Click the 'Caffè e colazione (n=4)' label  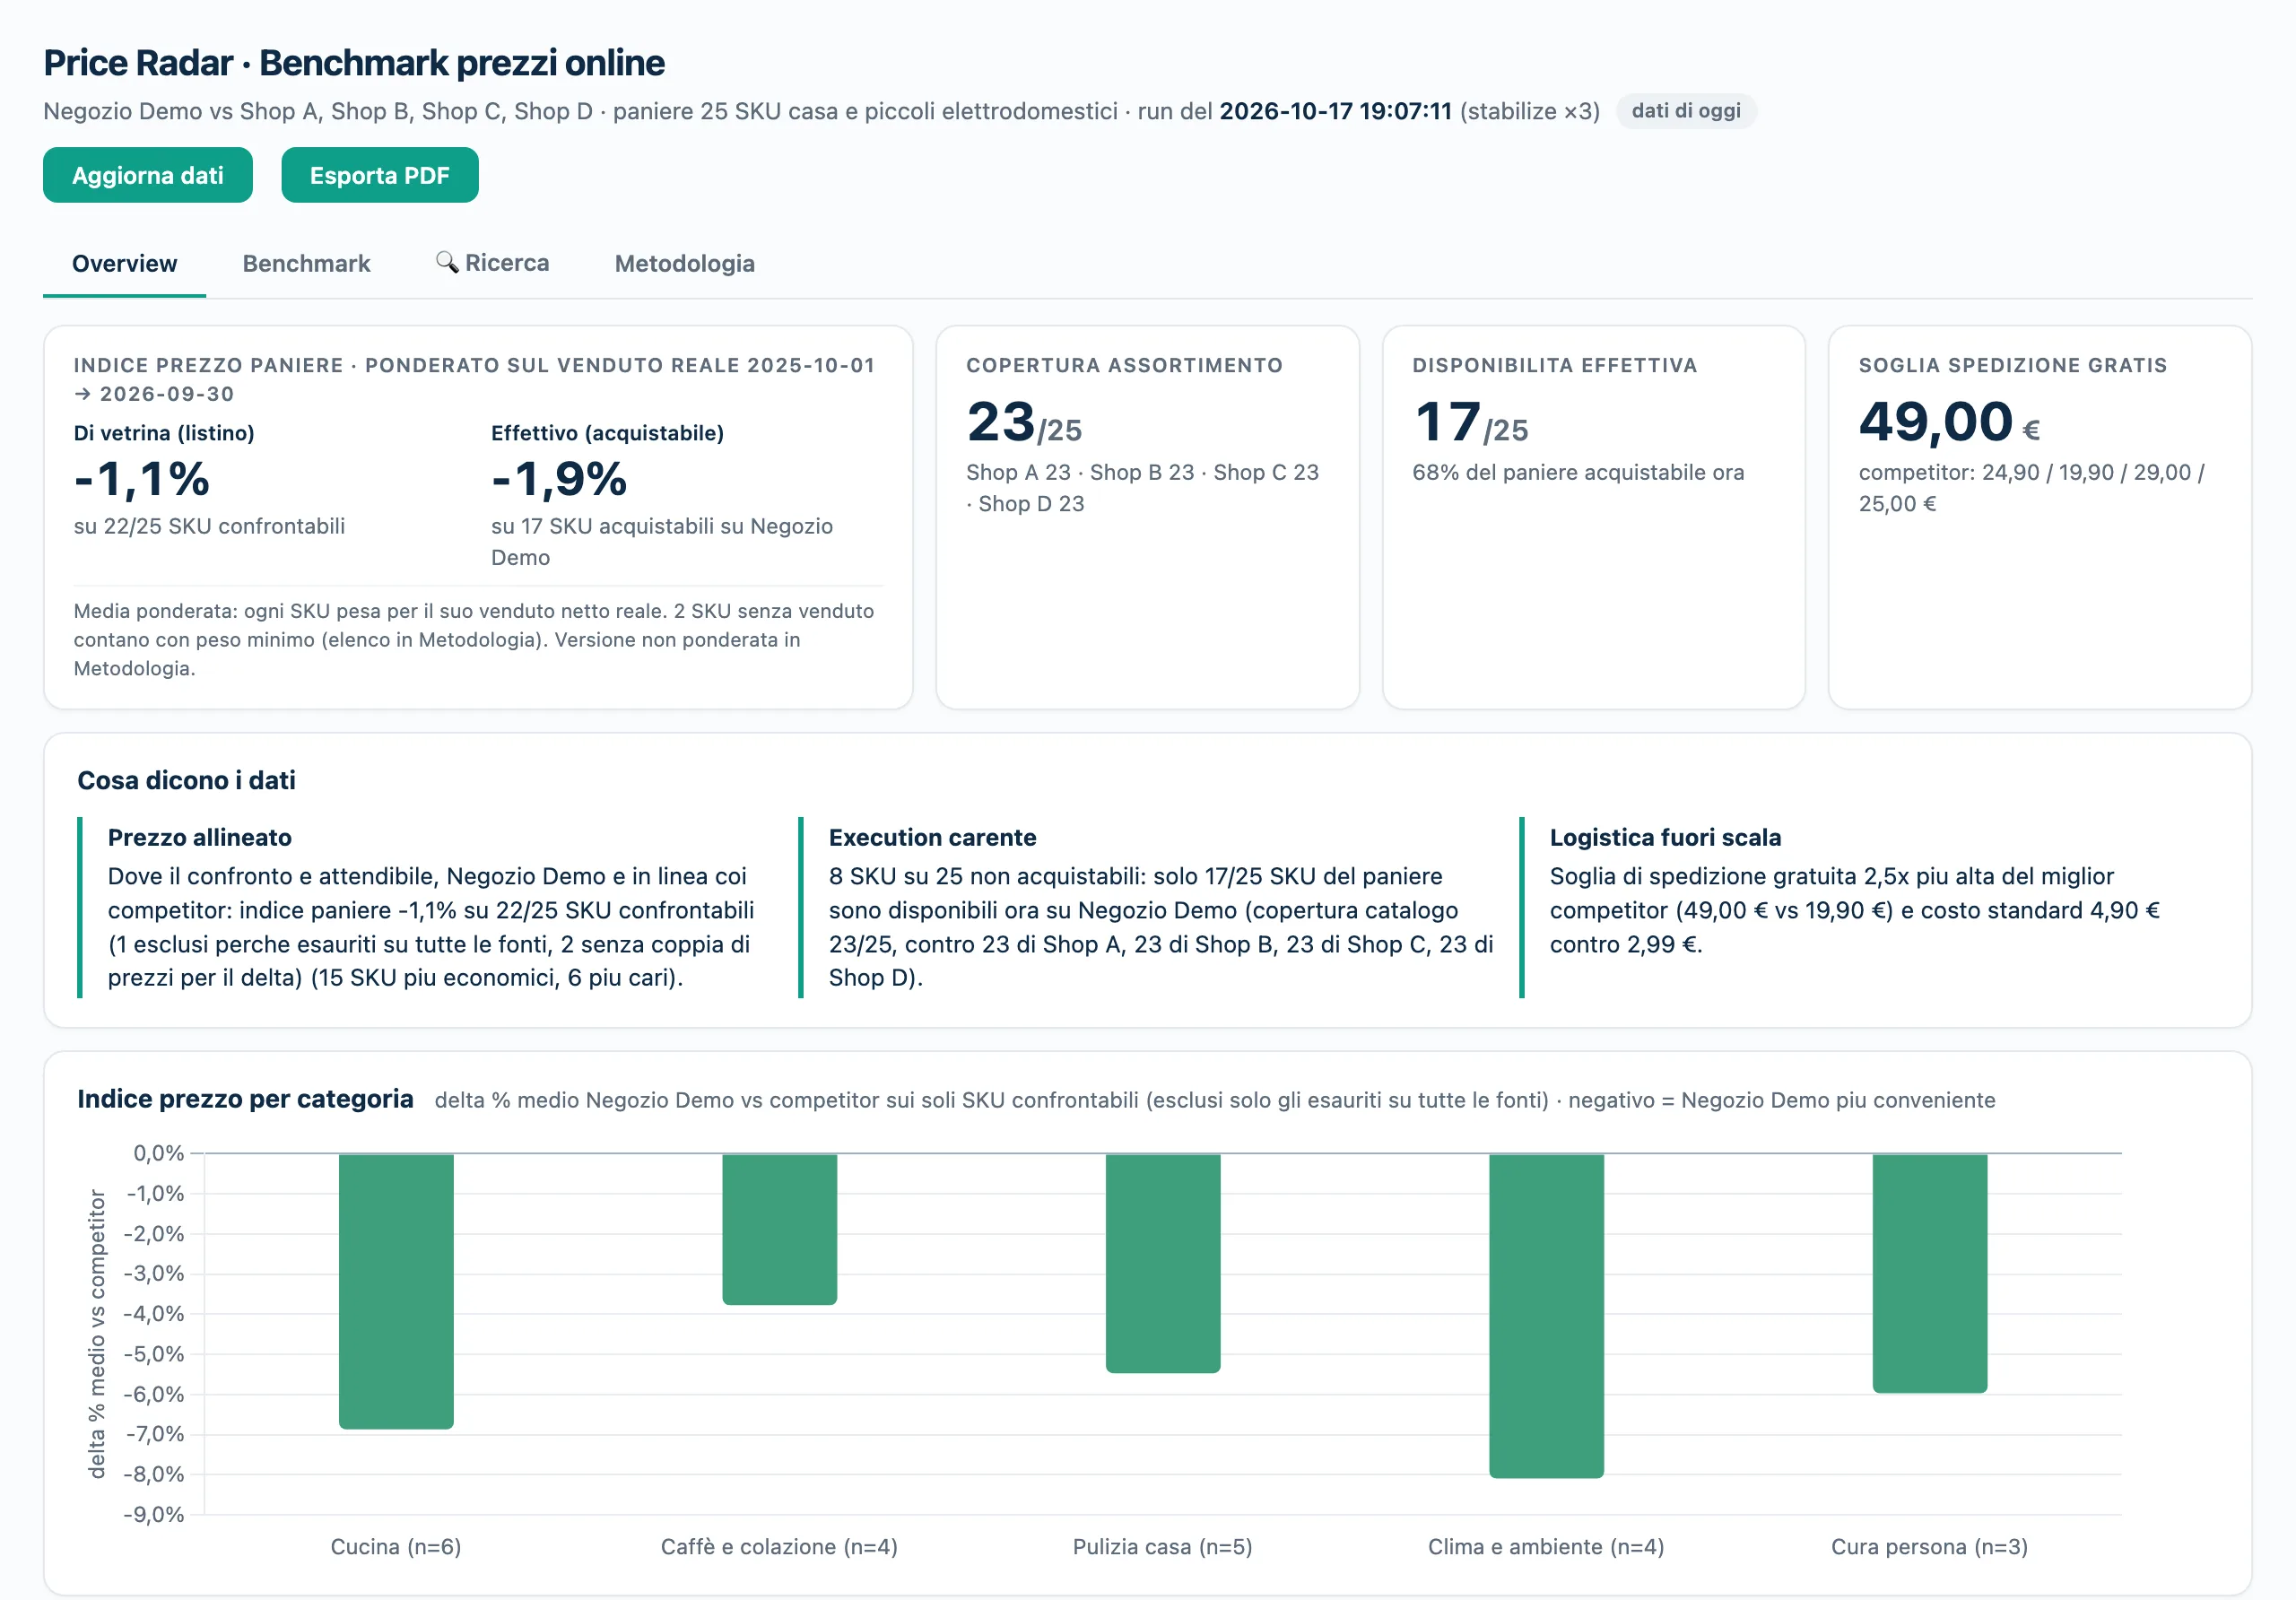coord(780,1547)
